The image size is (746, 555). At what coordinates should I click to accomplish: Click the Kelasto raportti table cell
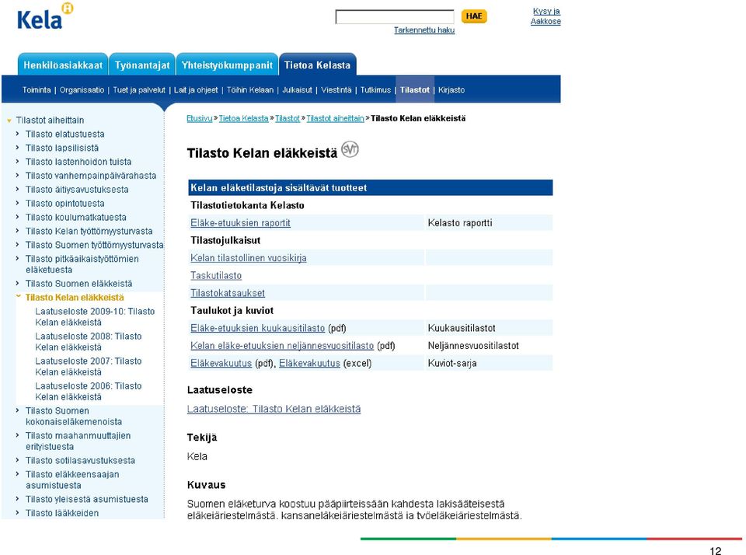[489, 223]
